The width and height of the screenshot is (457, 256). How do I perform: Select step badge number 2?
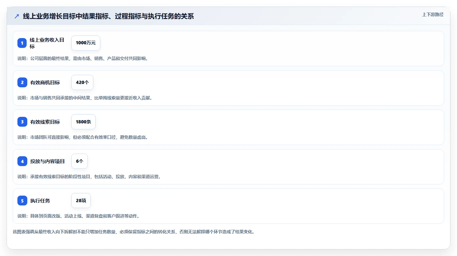[22, 82]
